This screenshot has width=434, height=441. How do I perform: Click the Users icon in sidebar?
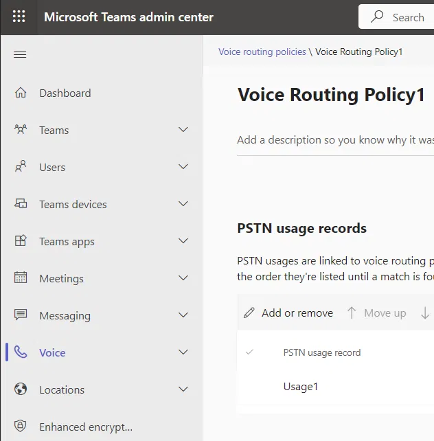(x=21, y=166)
